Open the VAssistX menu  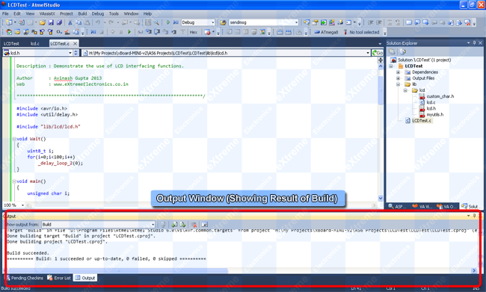(x=47, y=13)
